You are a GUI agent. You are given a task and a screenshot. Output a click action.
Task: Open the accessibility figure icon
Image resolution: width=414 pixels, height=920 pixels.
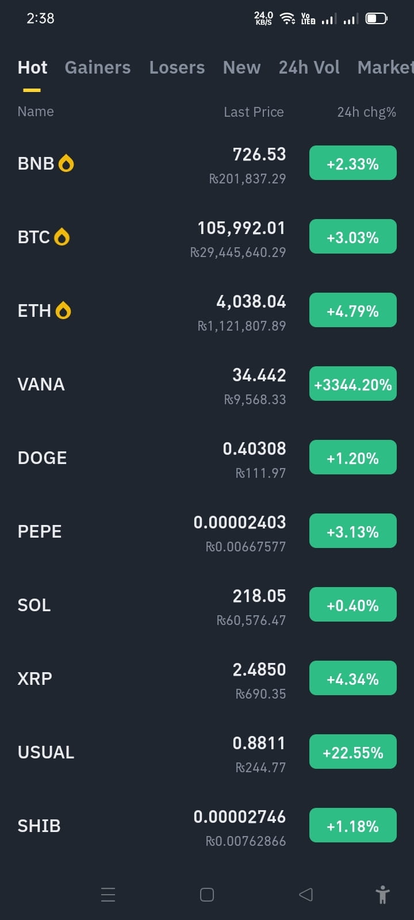click(382, 895)
